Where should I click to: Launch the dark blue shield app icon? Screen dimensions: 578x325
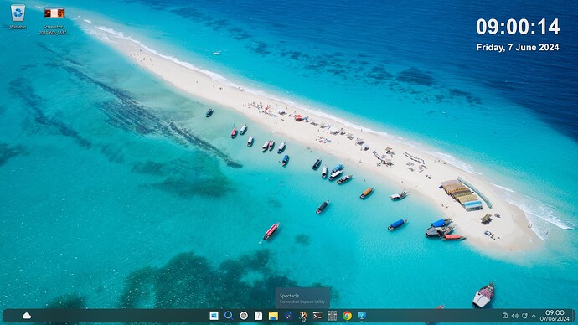click(x=288, y=316)
